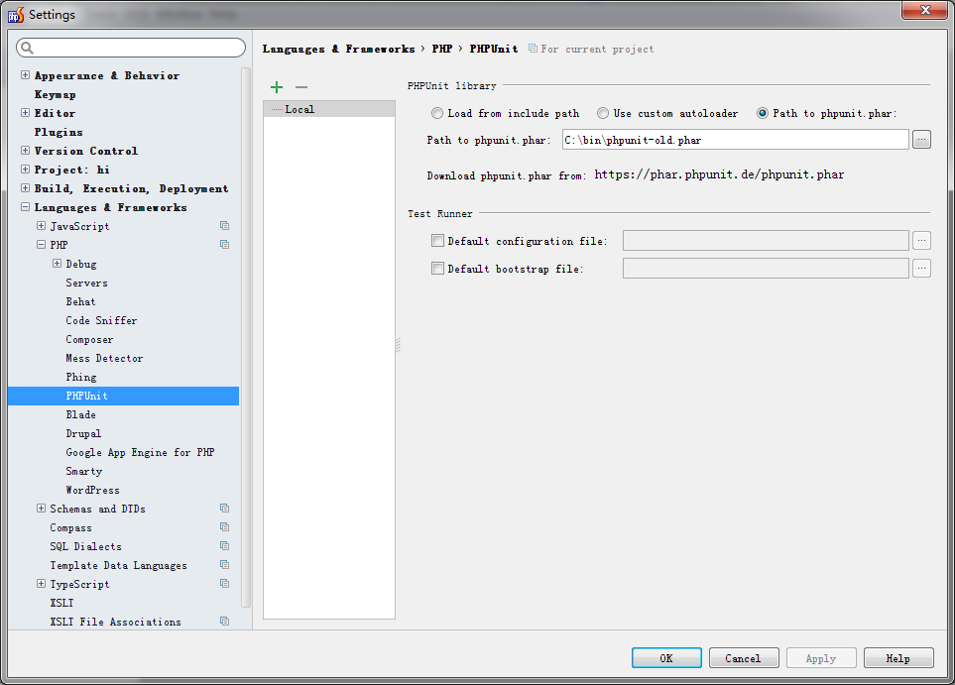
Task: Open the Code Sniffer settings page
Action: click(x=101, y=320)
